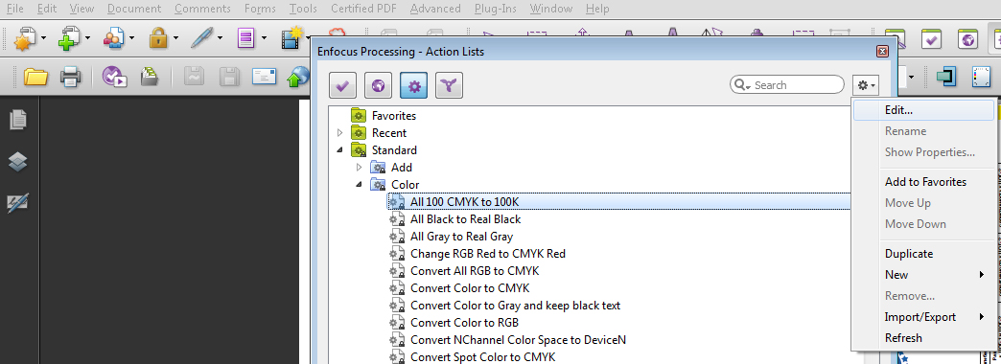Viewport: 1001px width, 364px height.
Task: Click the Secure padlock icon
Action: (x=157, y=38)
